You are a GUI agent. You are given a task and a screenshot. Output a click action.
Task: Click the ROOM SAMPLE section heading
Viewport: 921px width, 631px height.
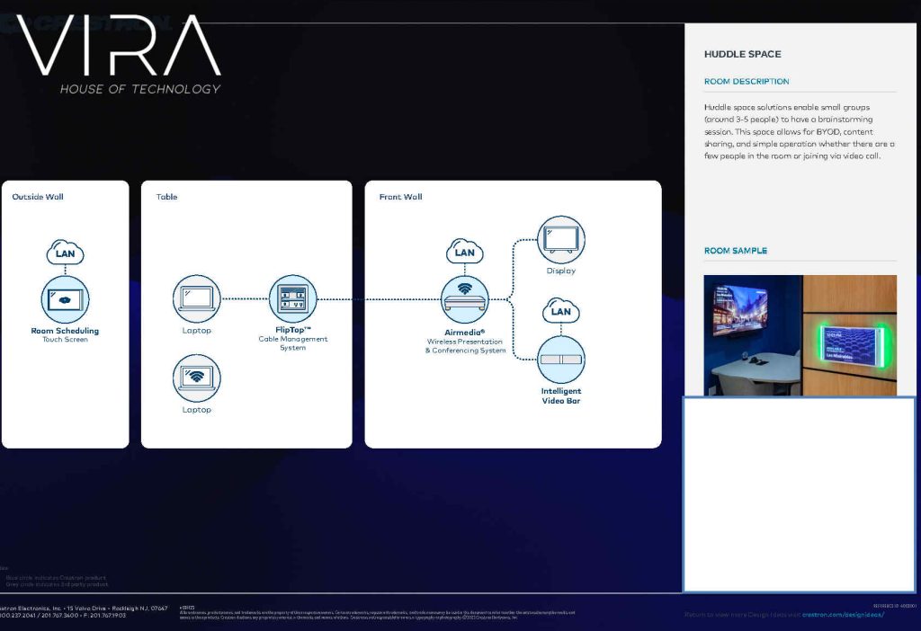coord(736,251)
